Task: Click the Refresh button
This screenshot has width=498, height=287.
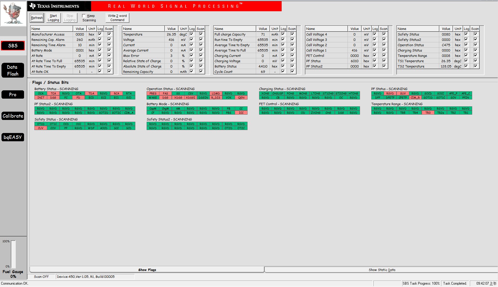Action: pos(37,18)
